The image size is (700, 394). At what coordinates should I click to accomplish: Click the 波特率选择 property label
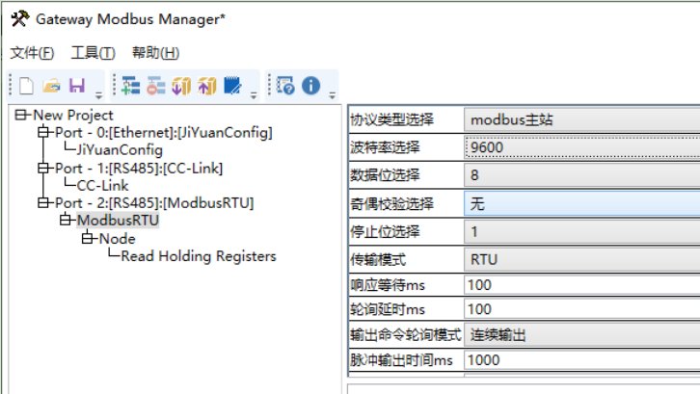coord(385,147)
